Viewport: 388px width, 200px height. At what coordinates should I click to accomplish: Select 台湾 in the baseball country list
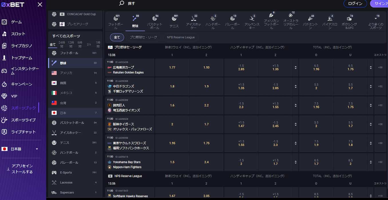[x=75, y=103]
